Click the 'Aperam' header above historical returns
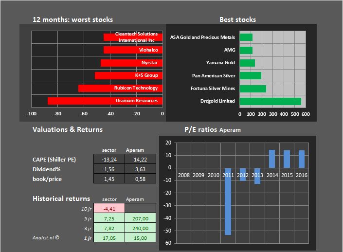Image resolution: width=343 pixels, height=252 pixels. coord(135,199)
